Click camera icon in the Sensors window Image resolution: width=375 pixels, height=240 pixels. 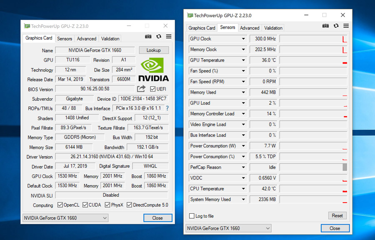pyautogui.click(x=325, y=26)
